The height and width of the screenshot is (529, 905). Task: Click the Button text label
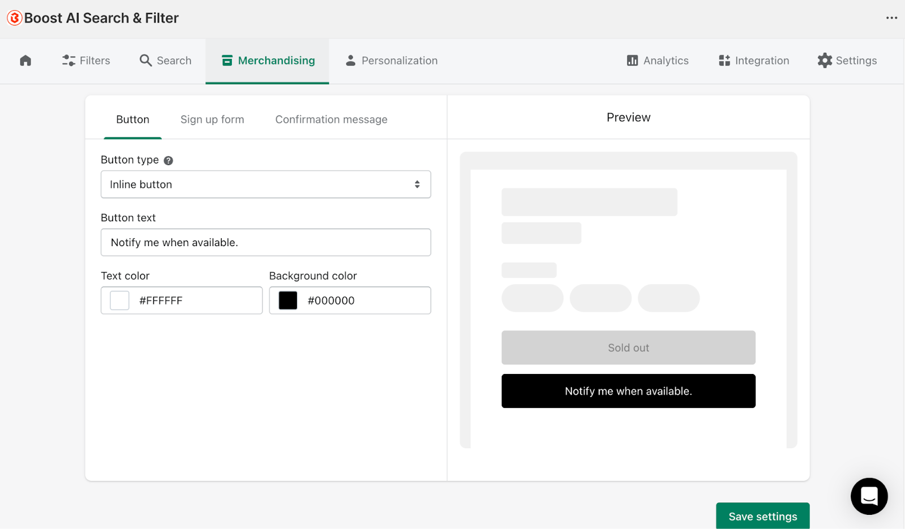point(128,218)
